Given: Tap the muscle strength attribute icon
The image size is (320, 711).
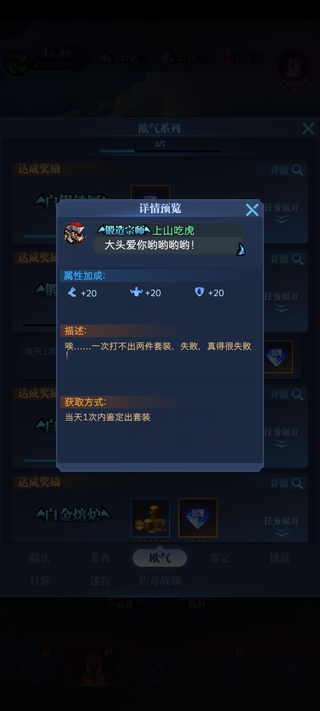Looking at the screenshot, I should (136, 292).
